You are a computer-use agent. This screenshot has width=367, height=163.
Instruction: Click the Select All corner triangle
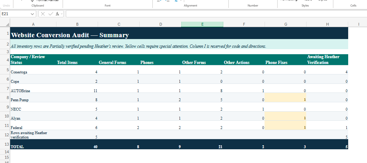click(7, 24)
